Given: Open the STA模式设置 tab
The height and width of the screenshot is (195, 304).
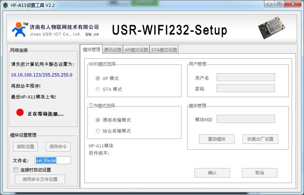Looking at the screenshot, I should (164, 49).
